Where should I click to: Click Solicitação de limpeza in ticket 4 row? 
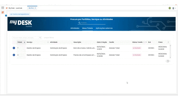click(58, 55)
